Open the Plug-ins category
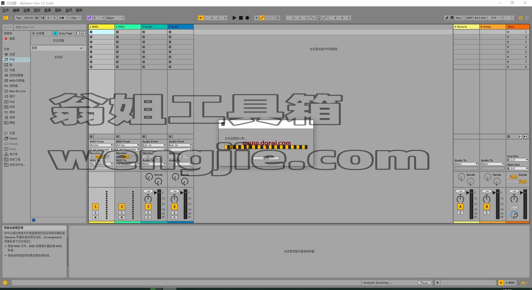532x290 pixels. pos(16,96)
